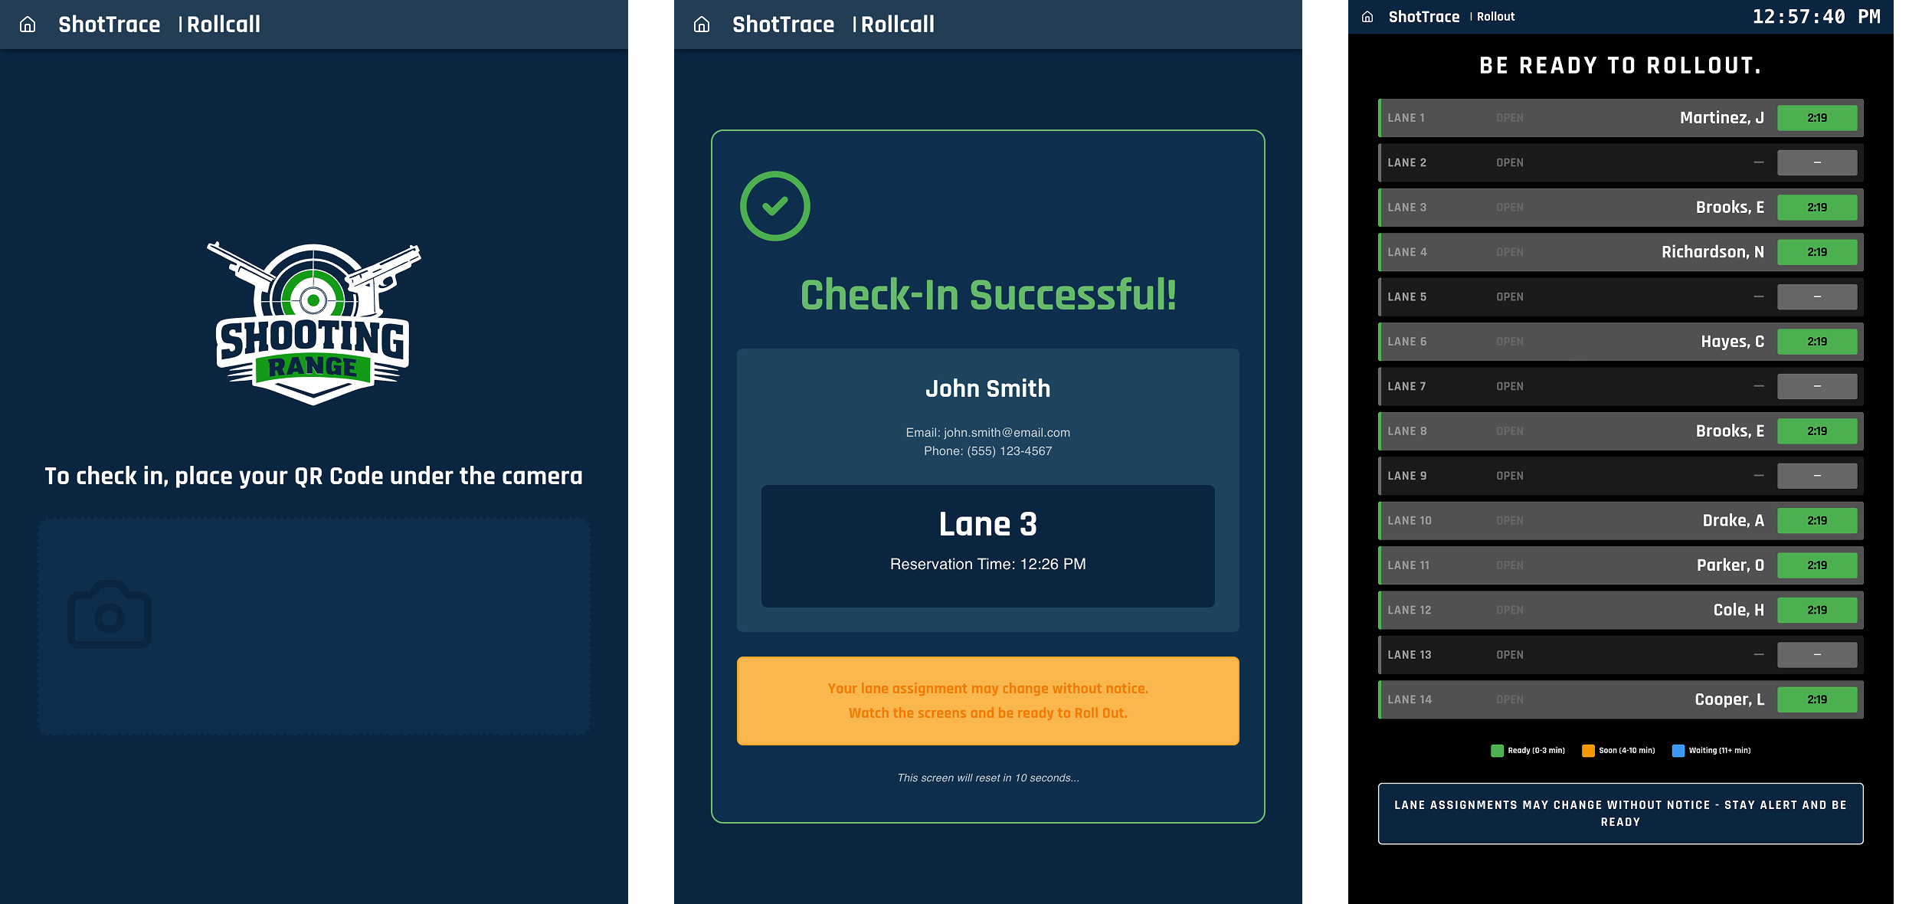Select Richardson, N on Lane 4
Image resolution: width=1909 pixels, height=904 pixels.
click(1713, 252)
